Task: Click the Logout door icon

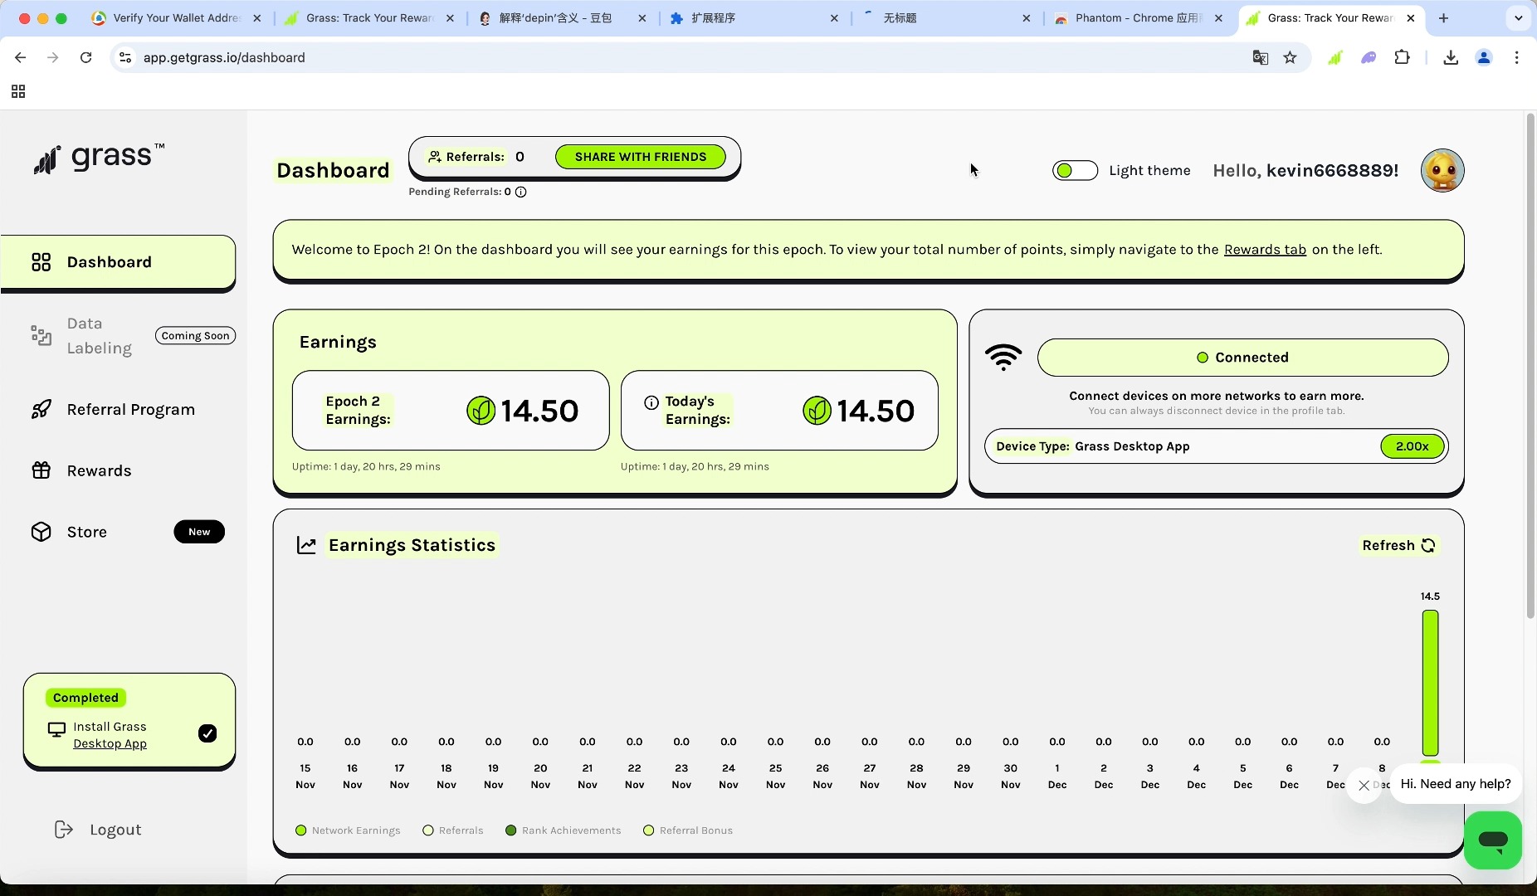Action: (x=63, y=830)
